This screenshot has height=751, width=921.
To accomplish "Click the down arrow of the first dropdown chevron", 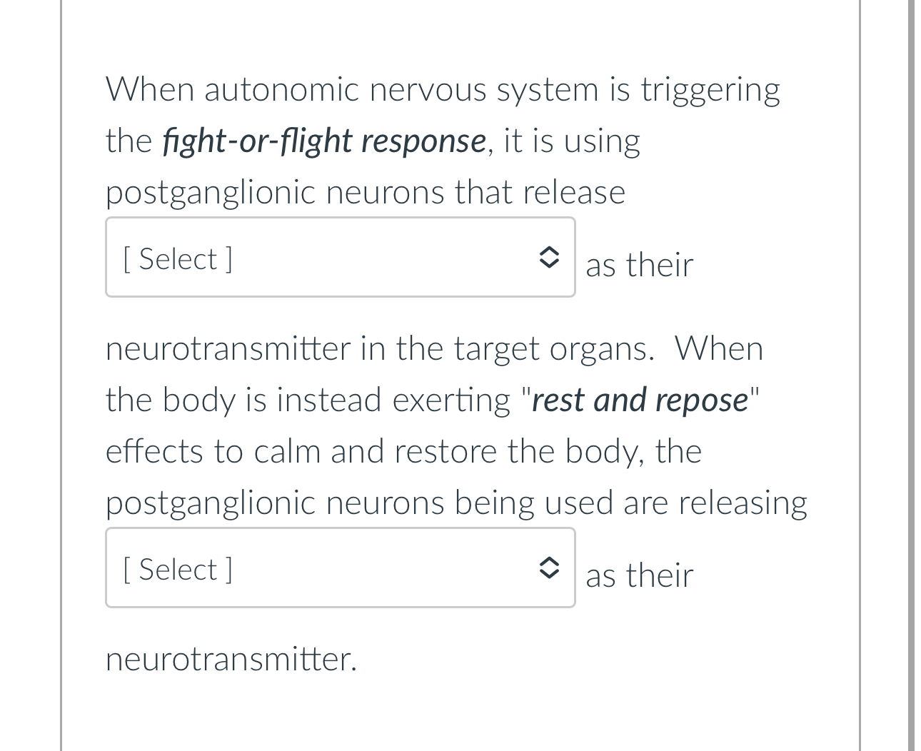I will [550, 263].
